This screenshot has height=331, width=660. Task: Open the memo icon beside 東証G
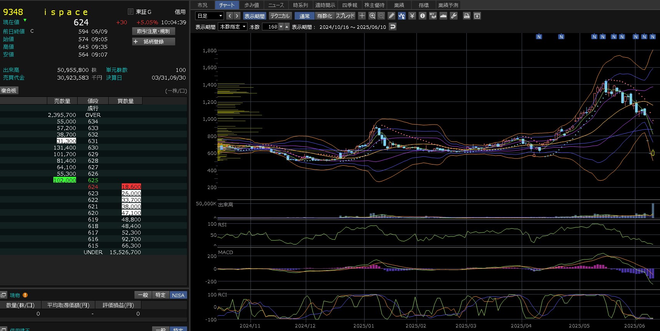[x=131, y=12]
